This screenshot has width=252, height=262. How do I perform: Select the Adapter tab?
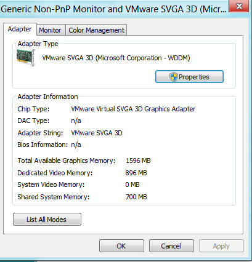pyautogui.click(x=20, y=29)
